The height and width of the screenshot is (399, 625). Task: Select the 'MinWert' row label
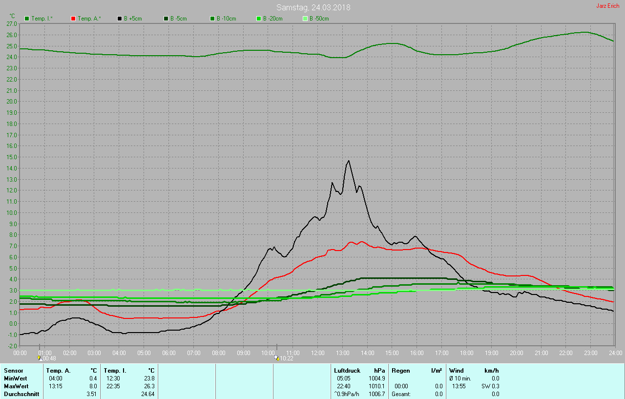tap(15, 378)
